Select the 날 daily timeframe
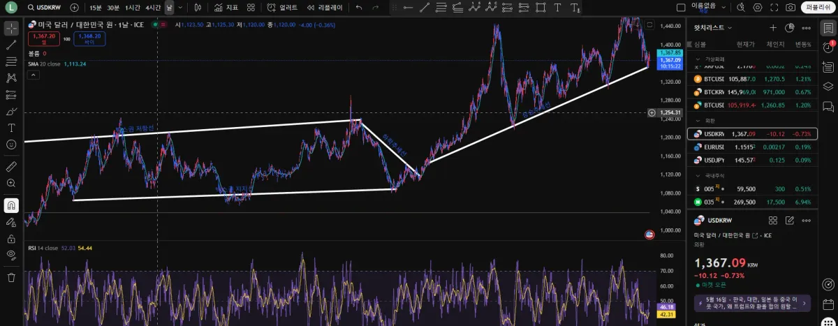838x326 pixels. pos(169,8)
